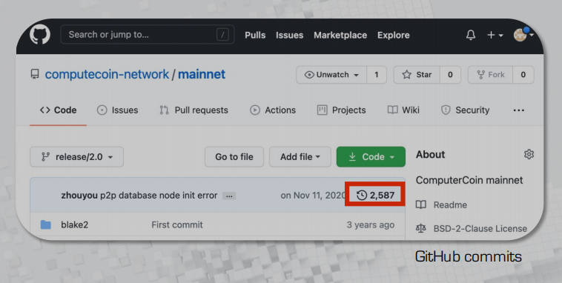Open the computecoin-network organization link
Screen dimensions: 562x283
pos(107,75)
